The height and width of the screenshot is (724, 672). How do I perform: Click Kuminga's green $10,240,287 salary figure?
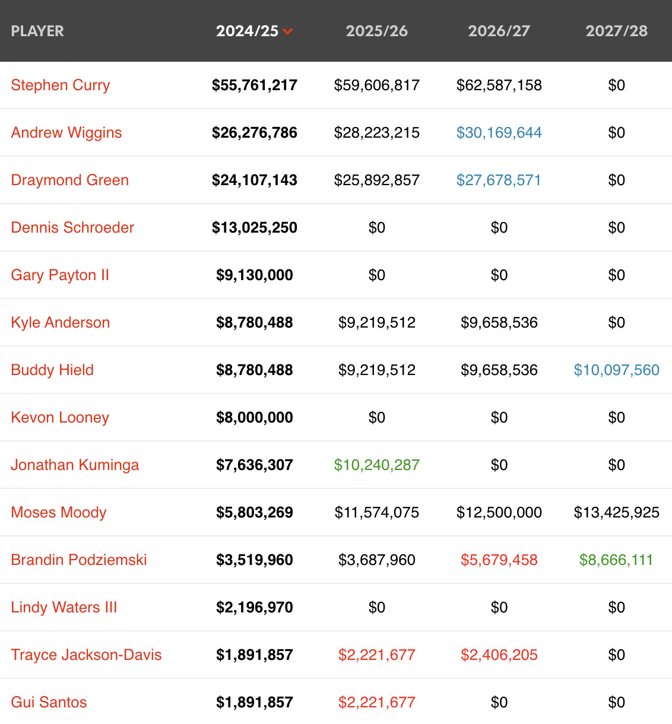click(376, 465)
